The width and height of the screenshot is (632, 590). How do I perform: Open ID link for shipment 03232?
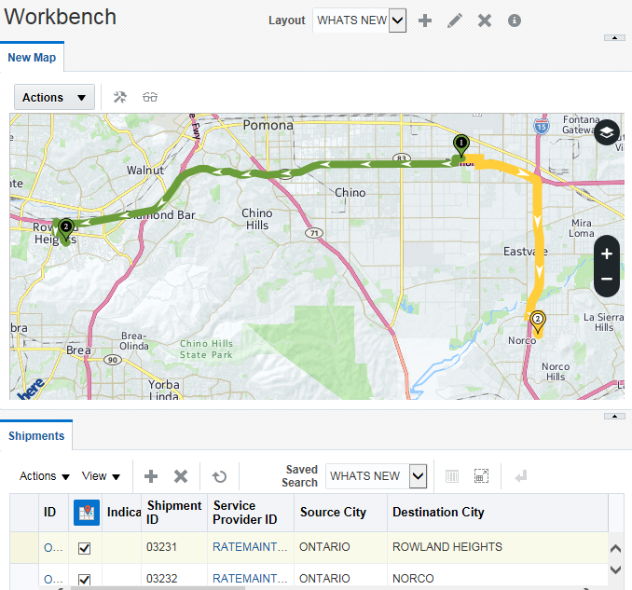(53, 579)
